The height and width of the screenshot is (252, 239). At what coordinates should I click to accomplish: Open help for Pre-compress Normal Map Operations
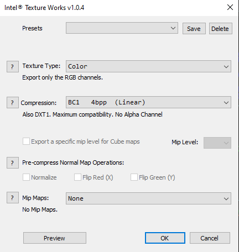tap(13, 163)
